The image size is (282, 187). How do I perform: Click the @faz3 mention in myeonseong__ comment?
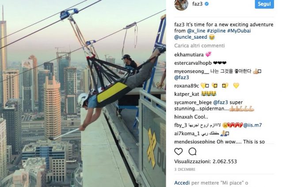tap(182, 77)
